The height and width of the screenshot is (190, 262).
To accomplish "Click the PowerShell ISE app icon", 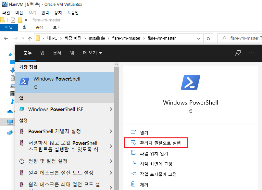I will [x=22, y=109].
